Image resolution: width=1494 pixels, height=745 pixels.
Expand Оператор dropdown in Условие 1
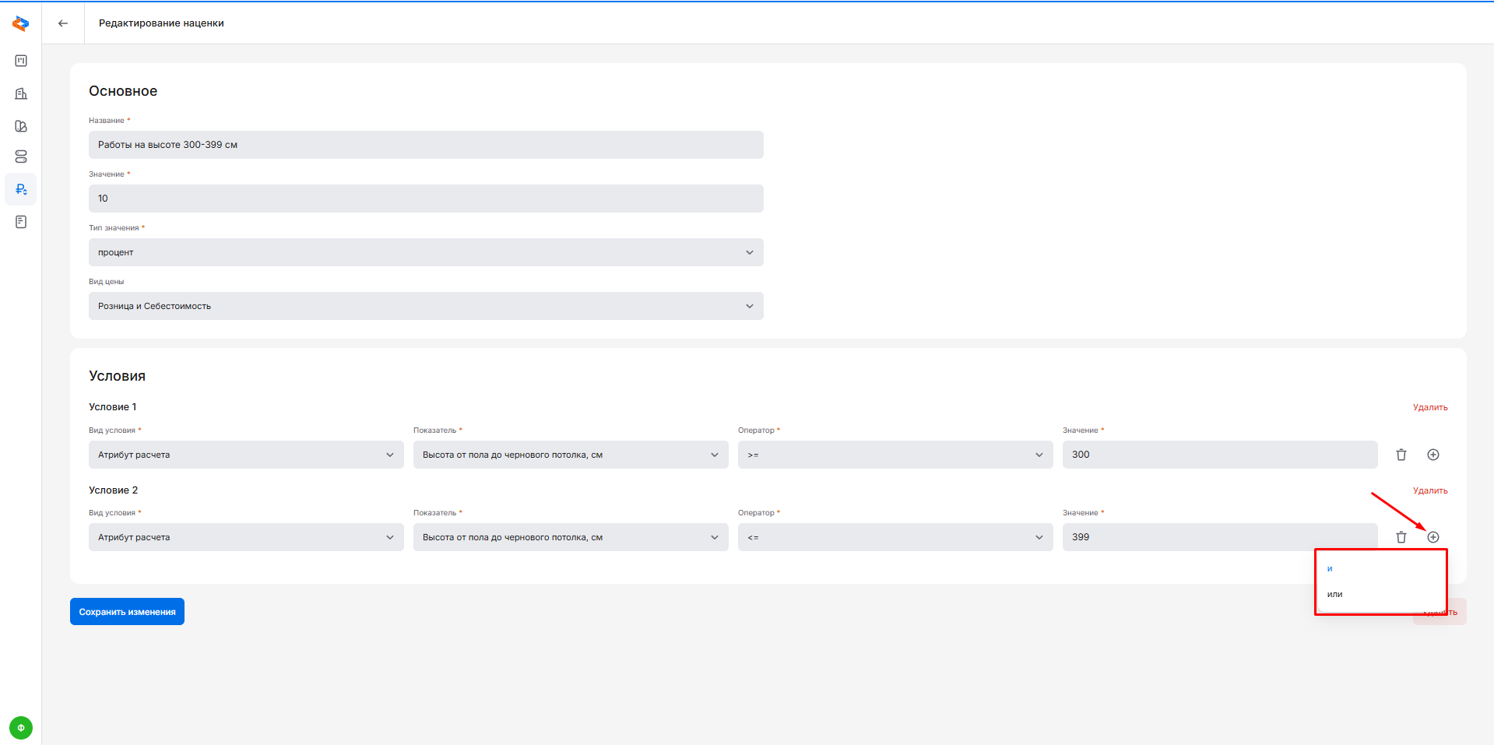(895, 455)
